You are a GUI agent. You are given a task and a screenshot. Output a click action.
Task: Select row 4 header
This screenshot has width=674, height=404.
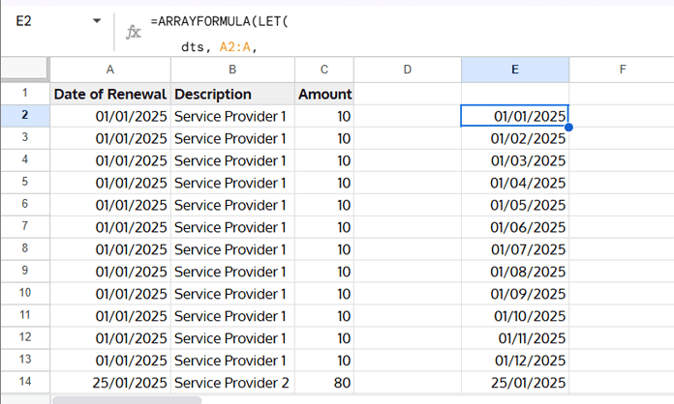coord(25,160)
